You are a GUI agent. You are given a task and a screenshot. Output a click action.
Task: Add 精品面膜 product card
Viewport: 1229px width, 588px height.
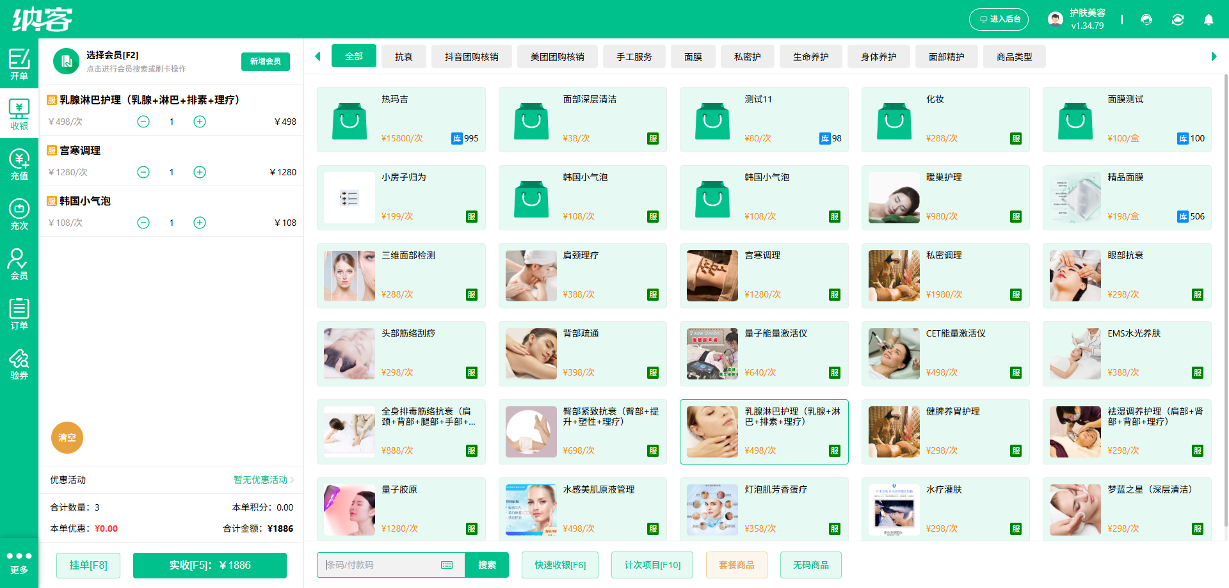point(1127,198)
